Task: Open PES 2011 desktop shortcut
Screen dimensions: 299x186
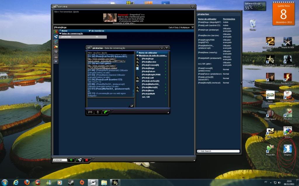Action: coord(288,115)
